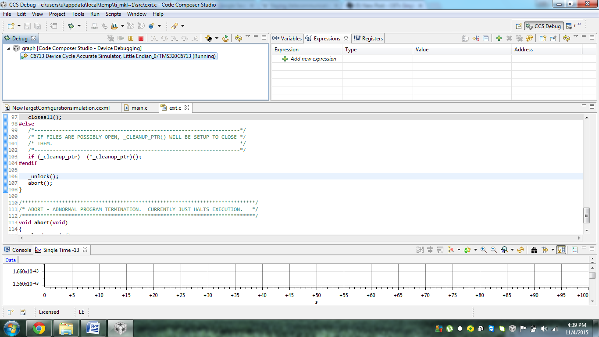The height and width of the screenshot is (337, 599).
Task: Click the graph zoom reset magnifier icon
Action: [x=504, y=250]
